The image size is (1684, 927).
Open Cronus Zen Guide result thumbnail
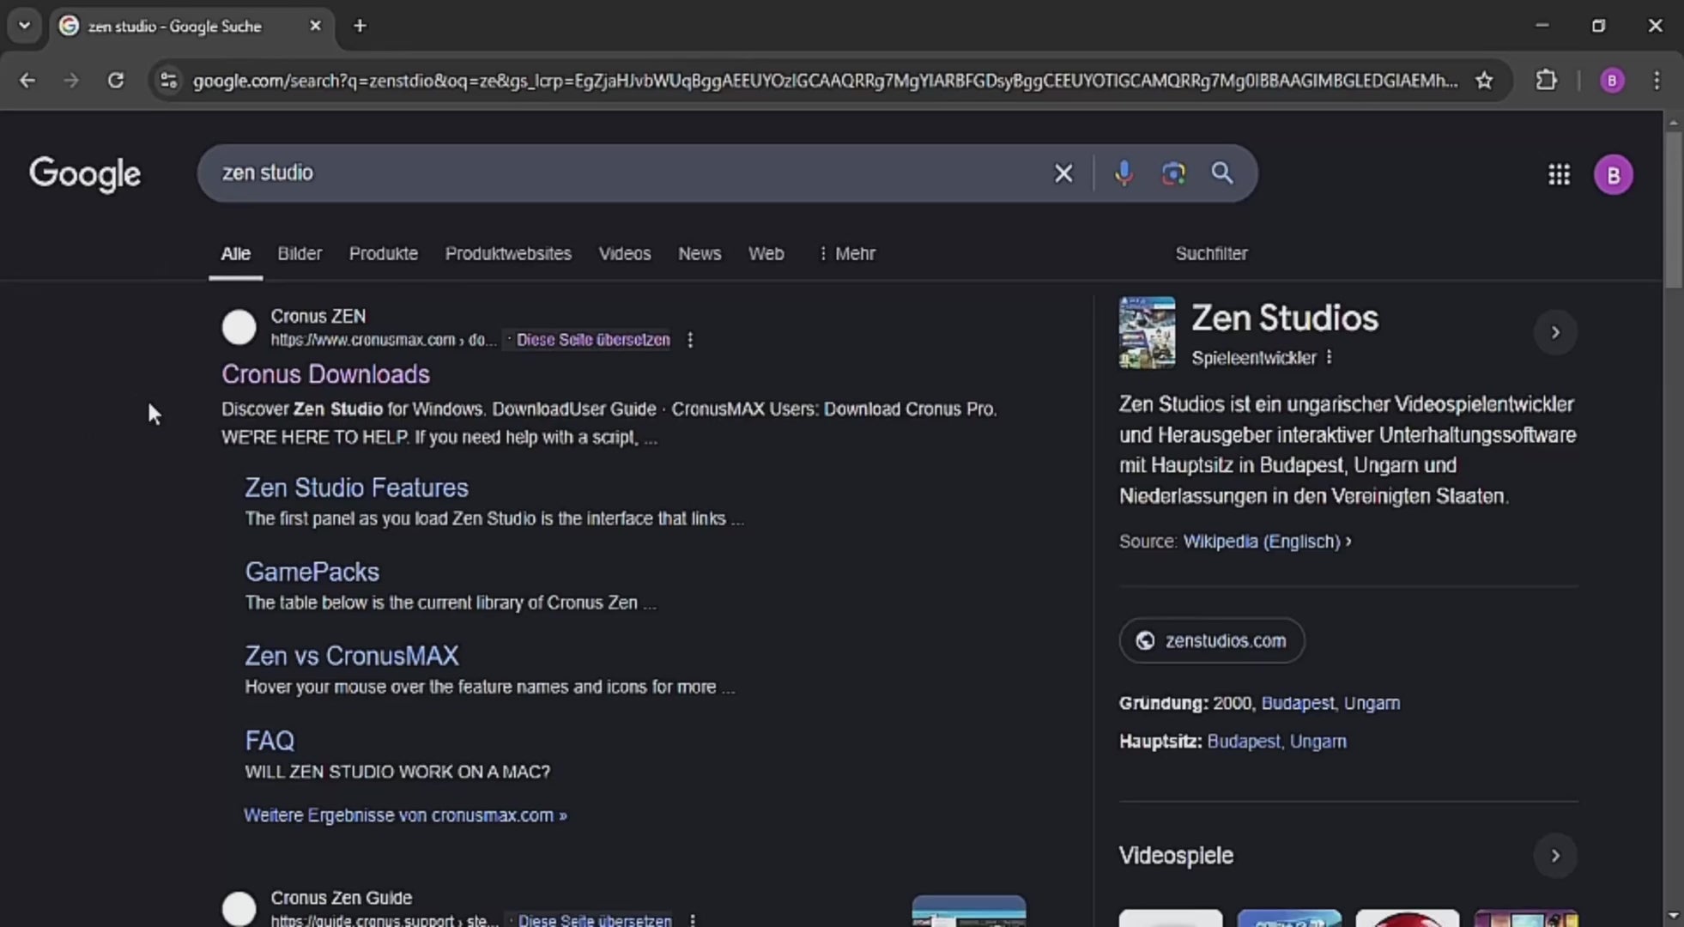coord(969,912)
